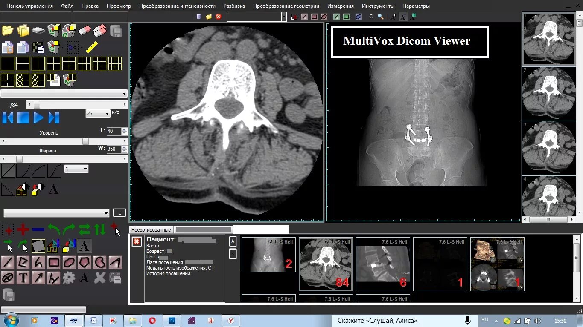This screenshot has height=327, width=583.
Task: Expand the scissors tool dropdown arrow
Action: click(82, 47)
